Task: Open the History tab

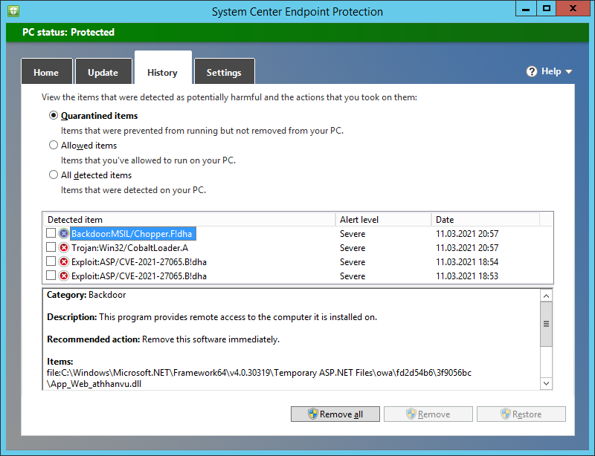Action: 163,68
